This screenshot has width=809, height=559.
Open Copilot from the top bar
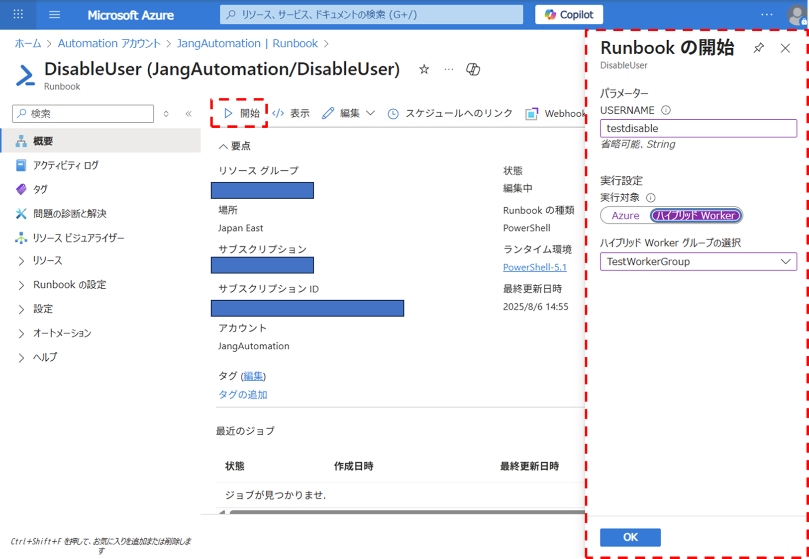tap(569, 14)
